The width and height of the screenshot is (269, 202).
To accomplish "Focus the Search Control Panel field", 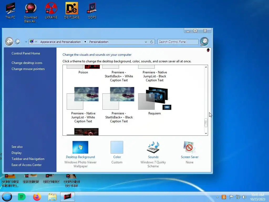I will 178,42.
